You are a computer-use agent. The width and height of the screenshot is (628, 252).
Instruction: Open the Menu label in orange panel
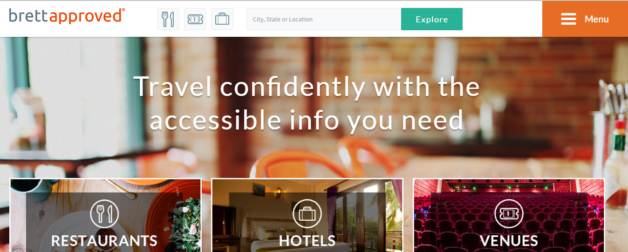[x=597, y=19]
